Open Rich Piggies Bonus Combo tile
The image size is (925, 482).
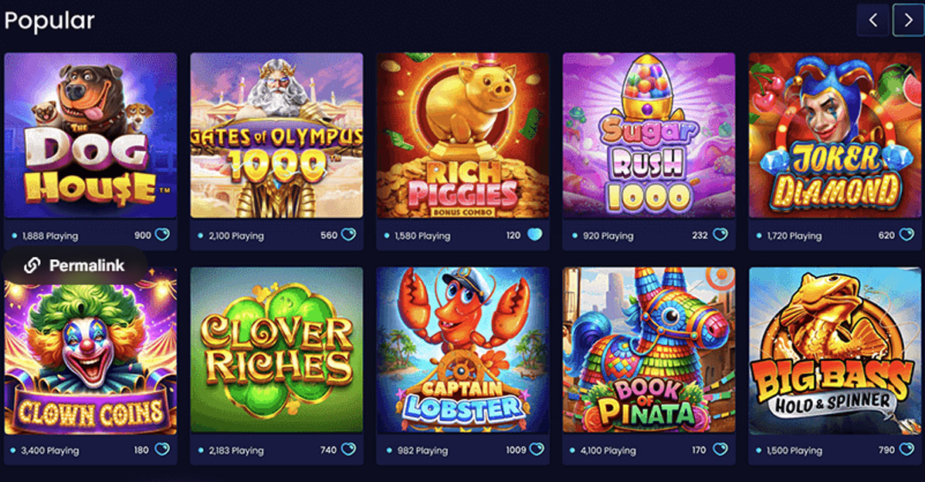point(463,136)
